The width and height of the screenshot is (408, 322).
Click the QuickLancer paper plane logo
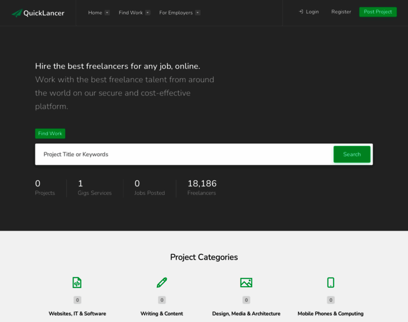pos(17,13)
